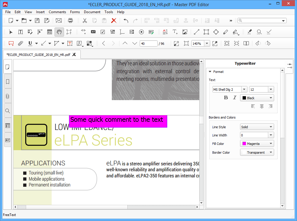Click the Attach File paperclip icon

click(x=21, y=43)
